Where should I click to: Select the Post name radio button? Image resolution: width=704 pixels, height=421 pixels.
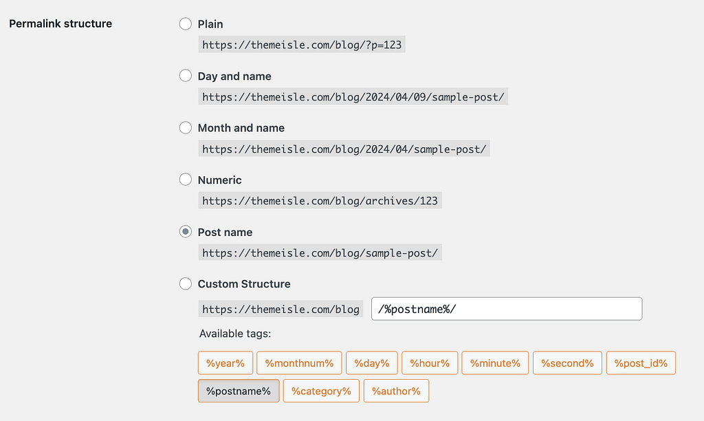click(185, 232)
